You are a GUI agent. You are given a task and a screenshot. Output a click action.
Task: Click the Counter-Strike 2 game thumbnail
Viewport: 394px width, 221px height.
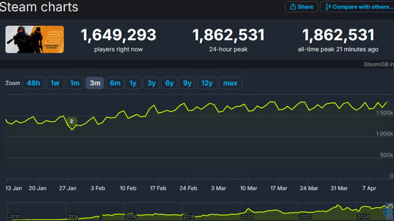(34, 40)
